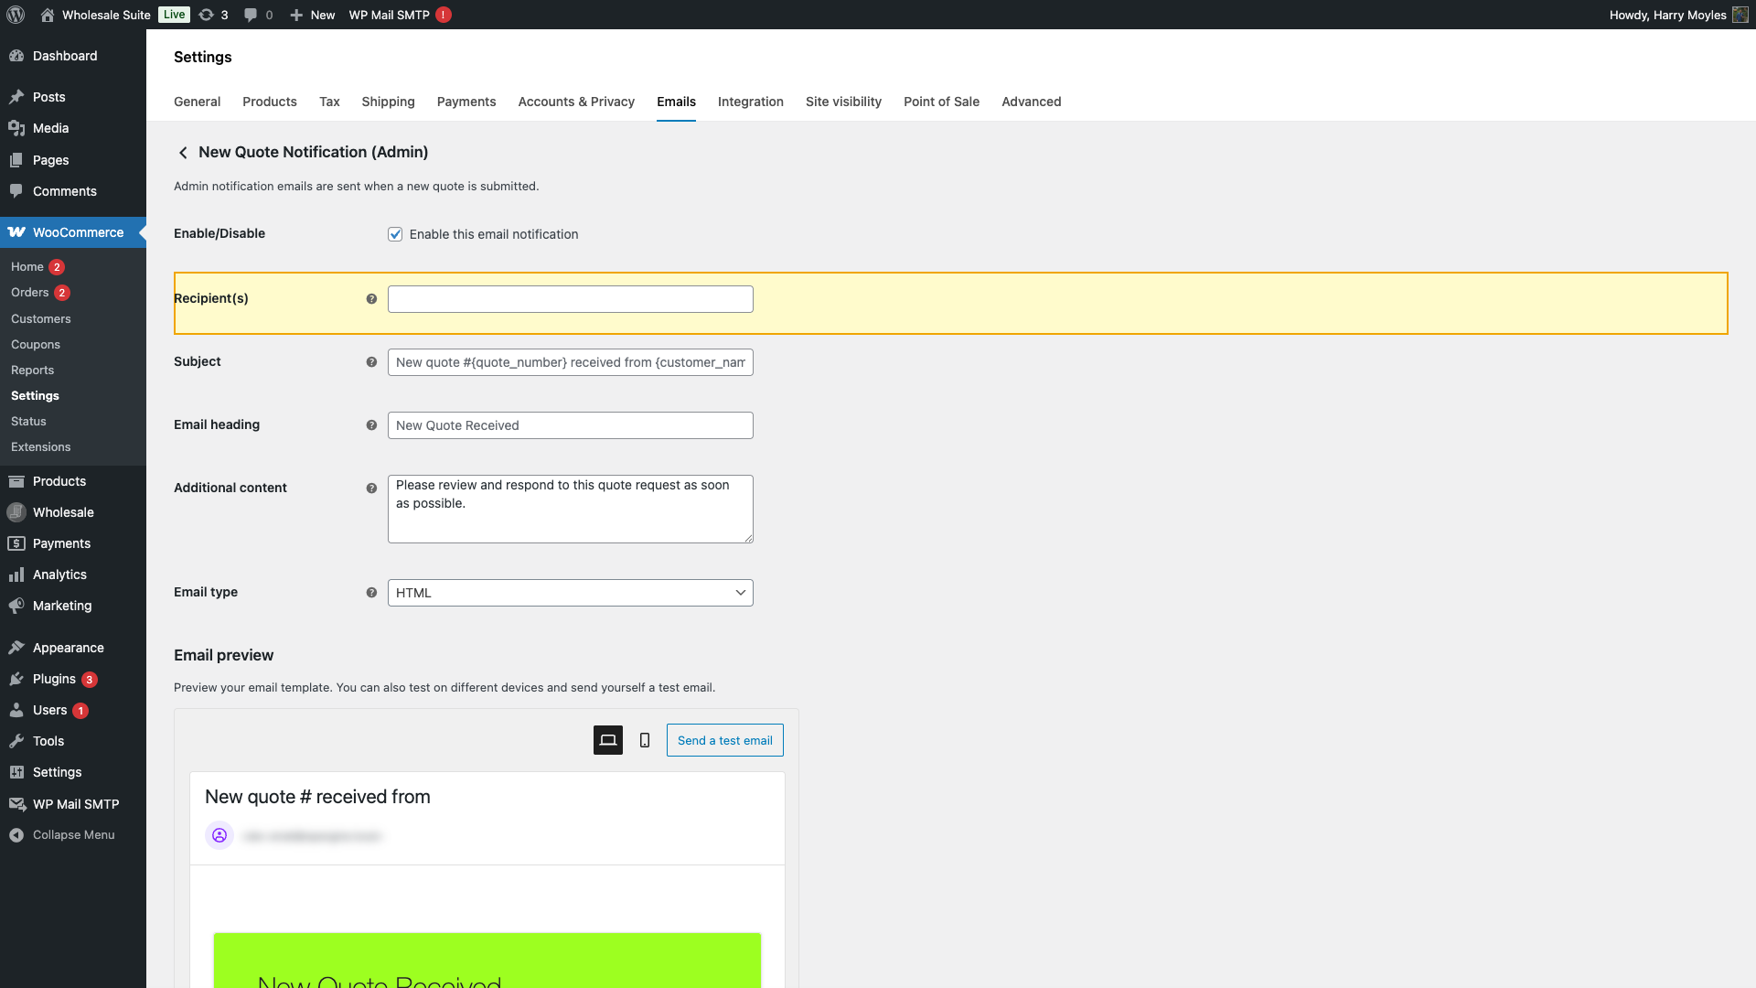Open the Accounts & Privacy tab
This screenshot has width=1756, height=988.
click(575, 102)
